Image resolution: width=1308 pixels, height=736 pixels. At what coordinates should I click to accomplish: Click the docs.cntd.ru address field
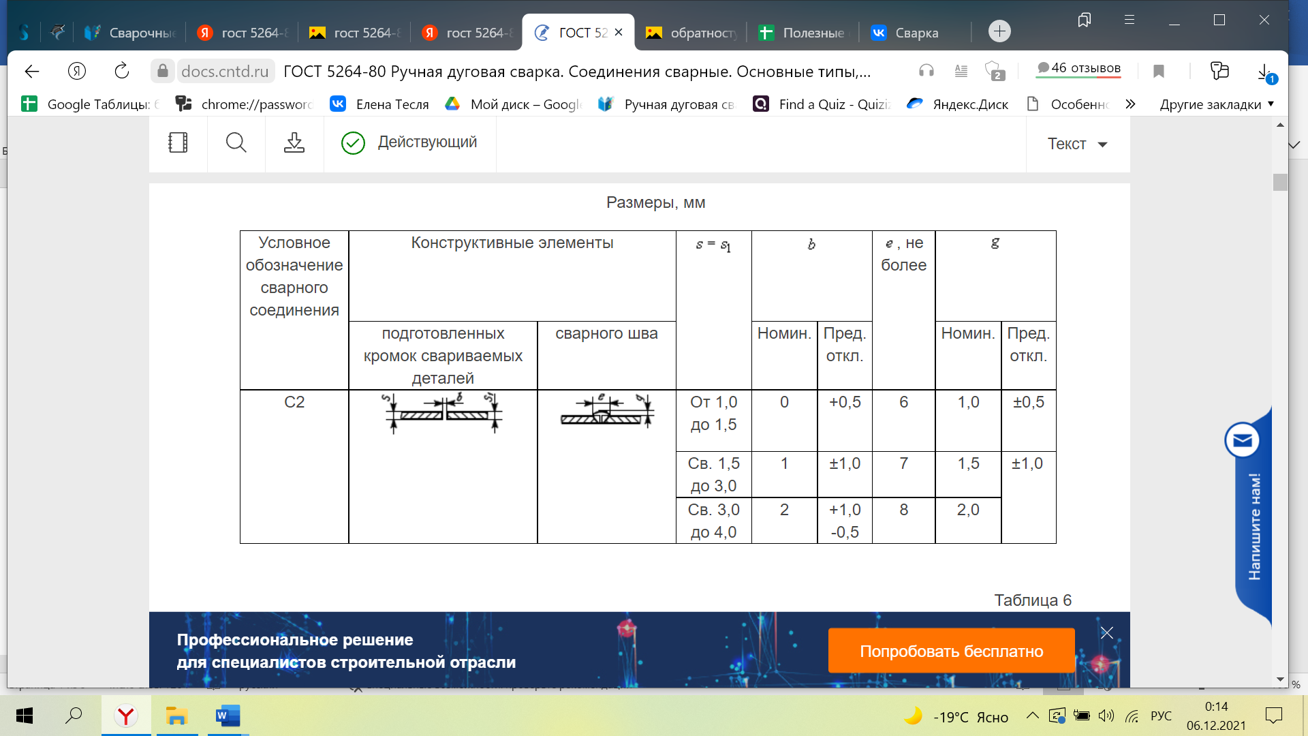point(225,71)
